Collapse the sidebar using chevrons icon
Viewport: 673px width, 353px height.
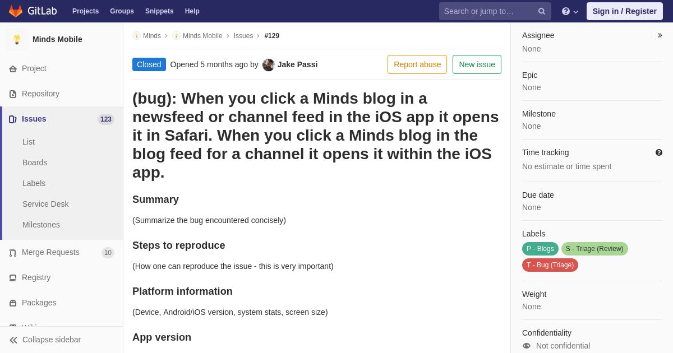pos(13,340)
